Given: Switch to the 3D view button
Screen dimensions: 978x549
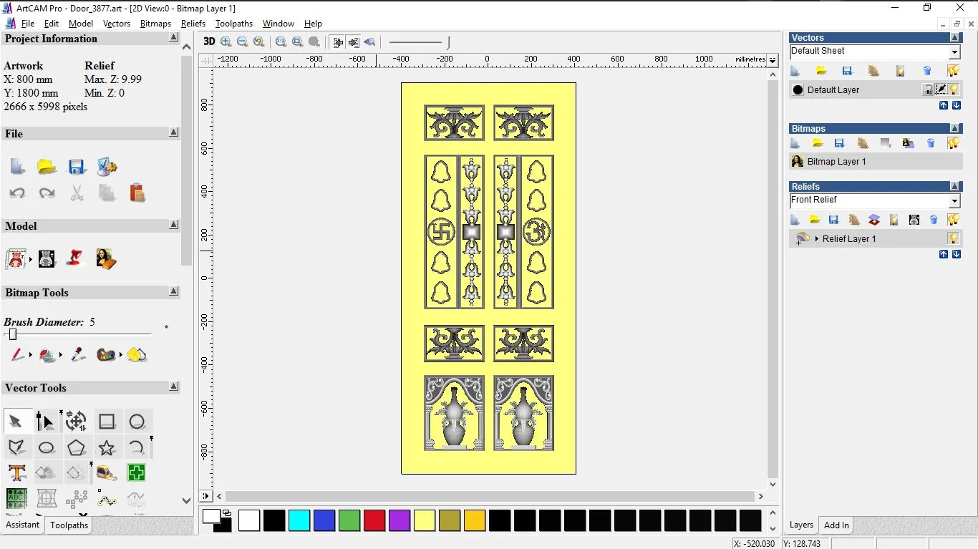Looking at the screenshot, I should (209, 42).
